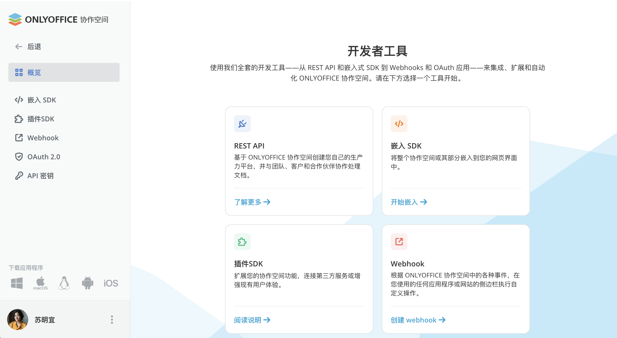The image size is (617, 338).
Task: Select the 嵌入 SDK code icon in sidebar
Action: [x=19, y=100]
